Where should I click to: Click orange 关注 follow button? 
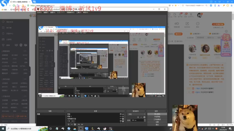click(178, 34)
